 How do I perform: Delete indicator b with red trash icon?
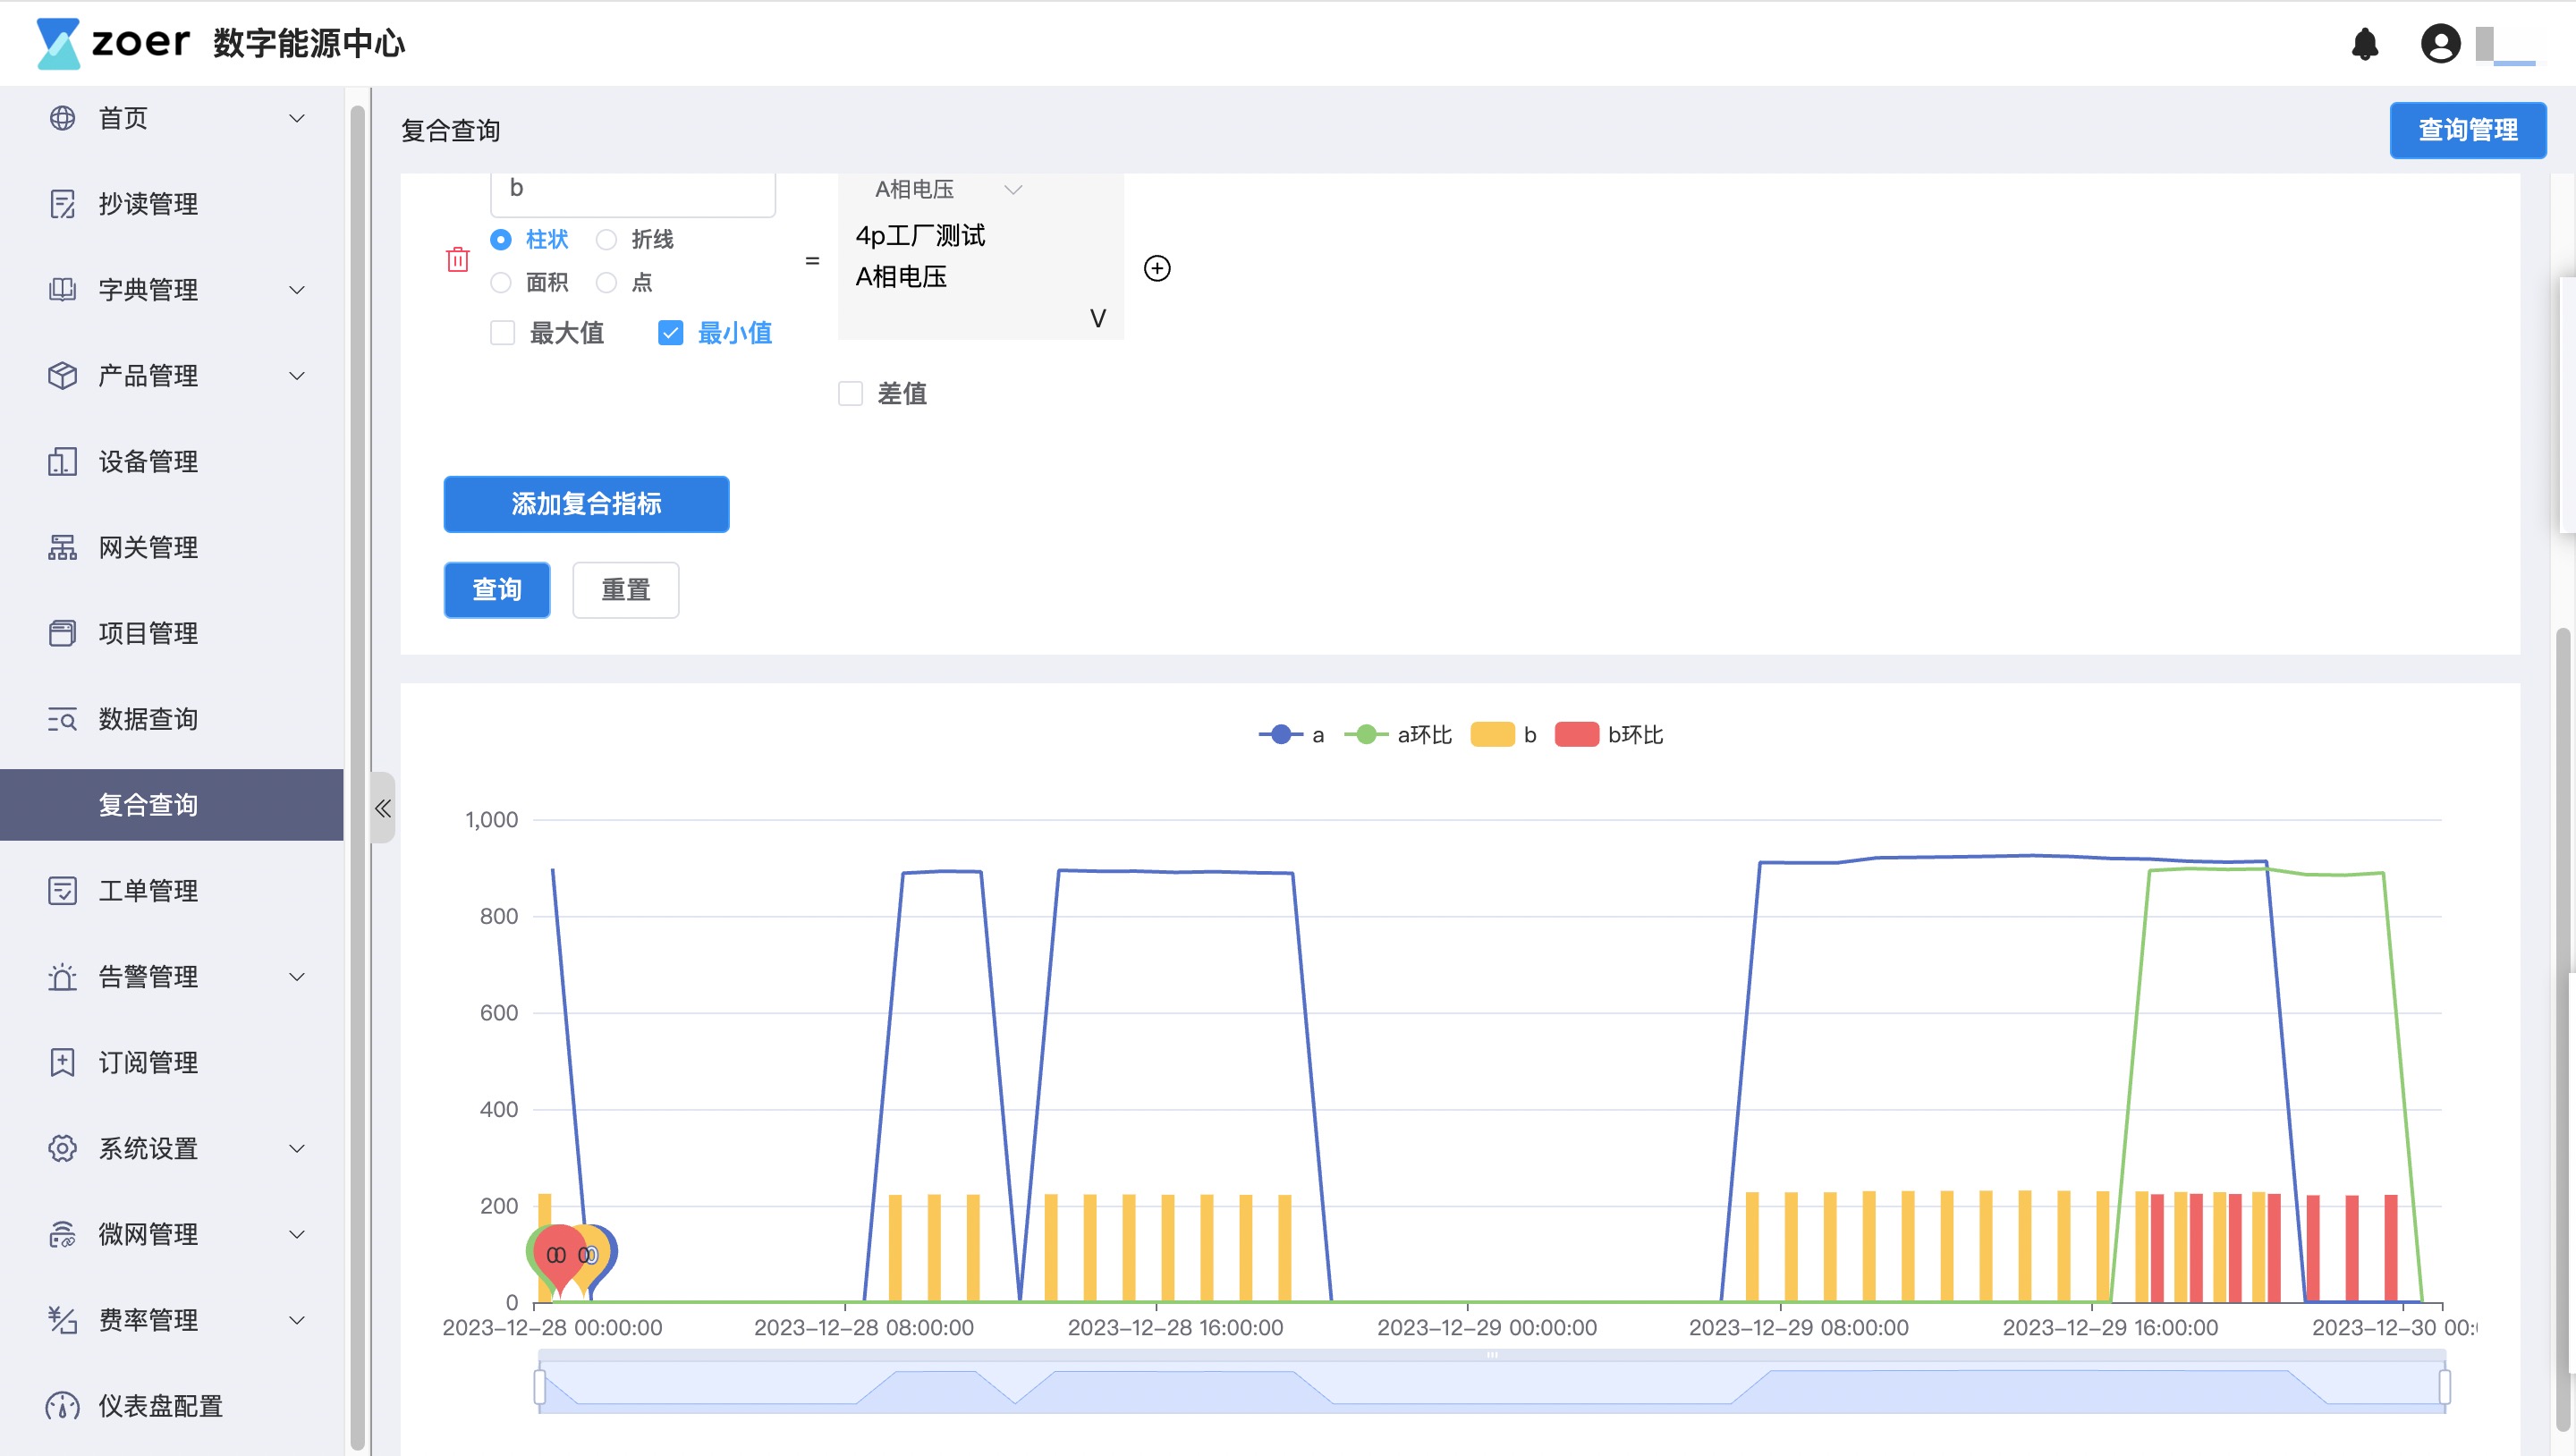(458, 260)
